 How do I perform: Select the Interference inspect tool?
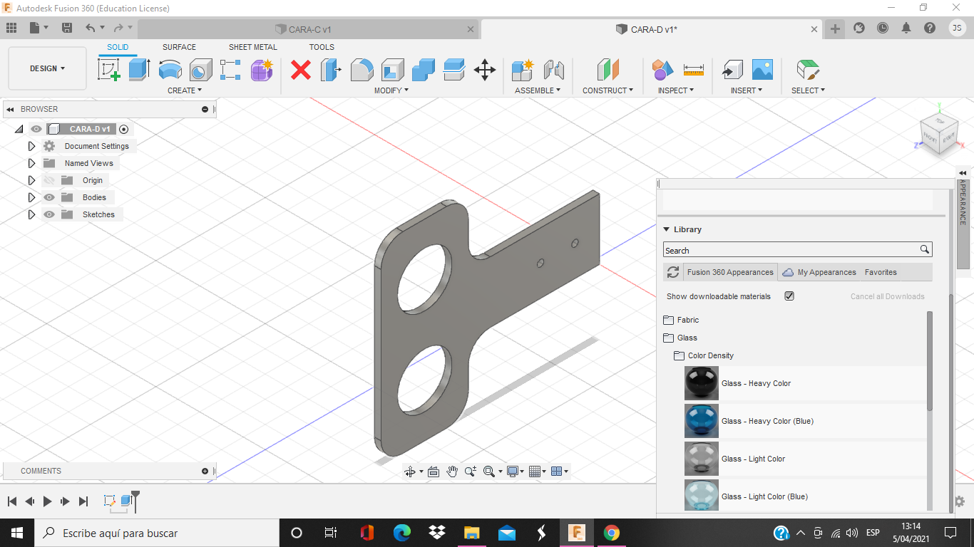click(x=662, y=70)
